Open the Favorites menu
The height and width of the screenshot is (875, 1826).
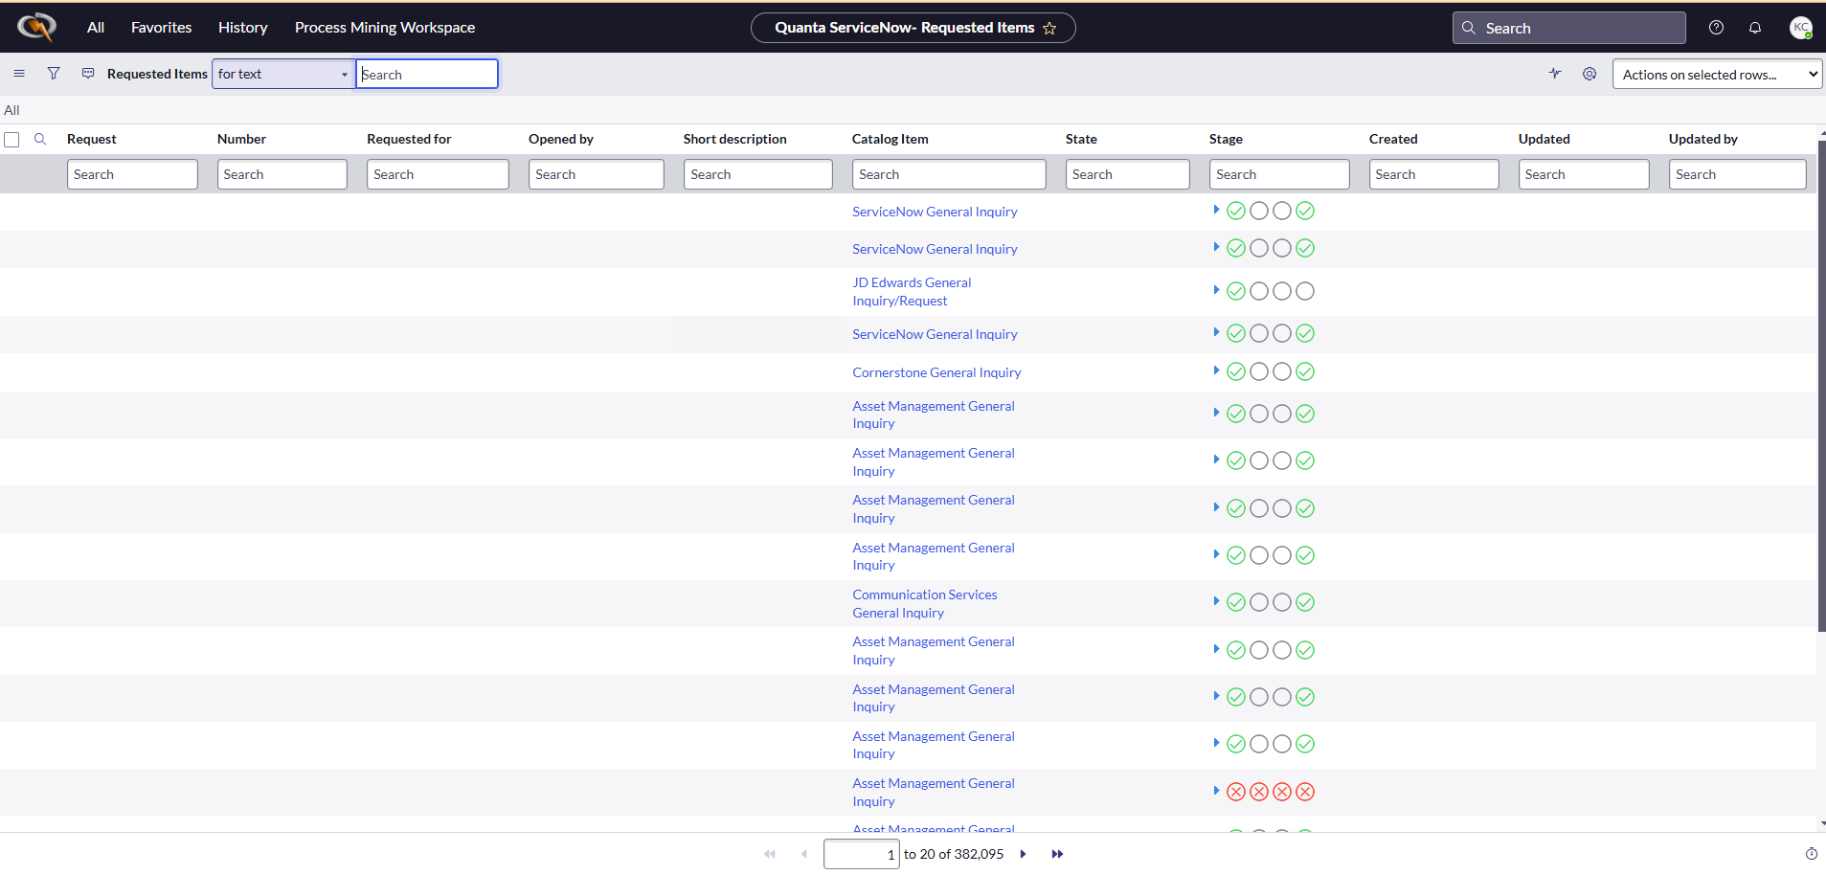(x=160, y=27)
